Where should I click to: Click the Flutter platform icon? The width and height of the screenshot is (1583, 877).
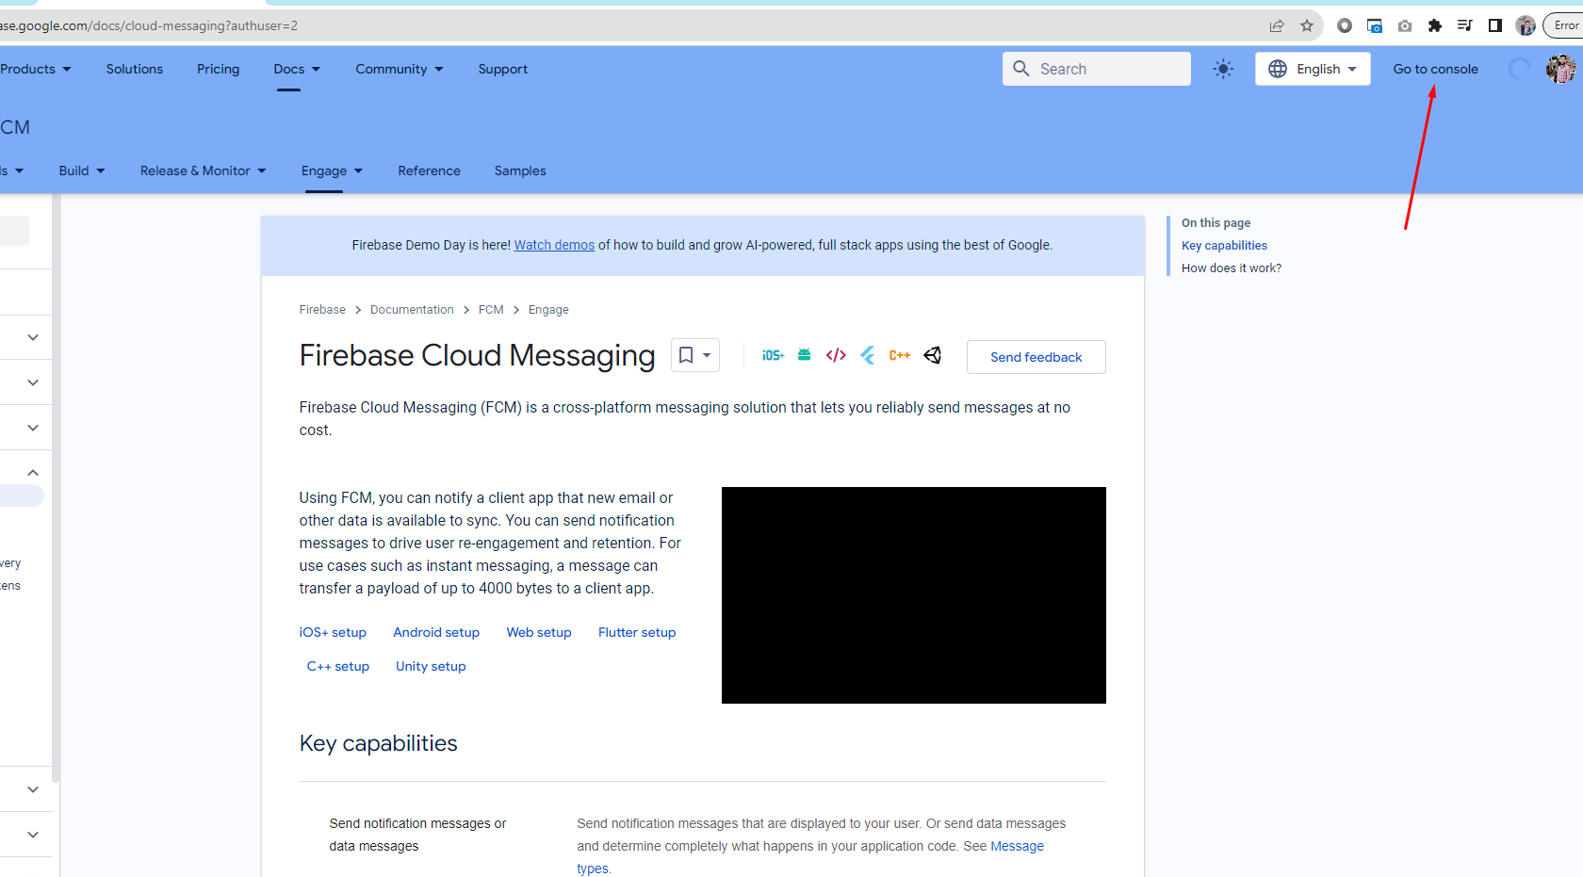tap(868, 355)
